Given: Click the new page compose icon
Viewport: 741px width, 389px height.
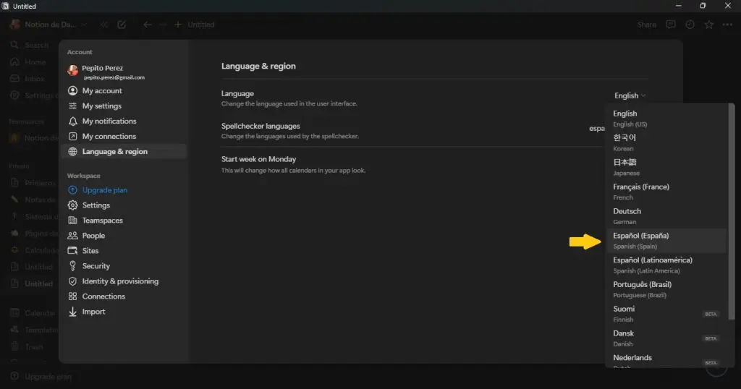Looking at the screenshot, I should point(122,25).
